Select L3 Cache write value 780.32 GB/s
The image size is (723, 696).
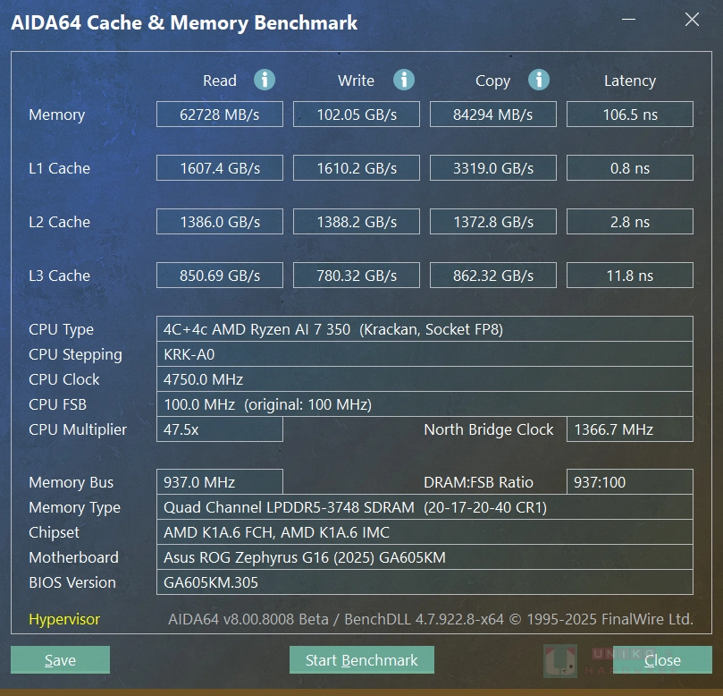[357, 275]
